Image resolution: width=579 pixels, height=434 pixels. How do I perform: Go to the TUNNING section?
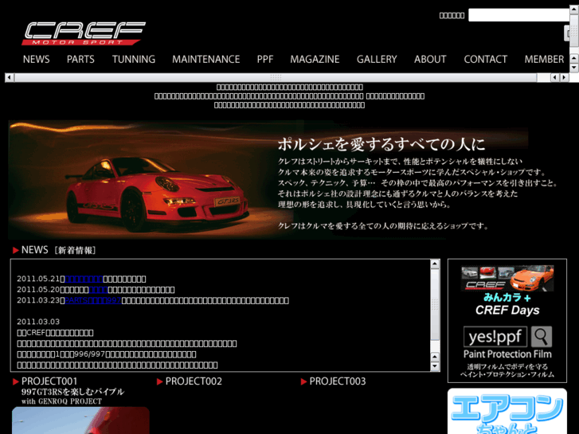pyautogui.click(x=134, y=59)
